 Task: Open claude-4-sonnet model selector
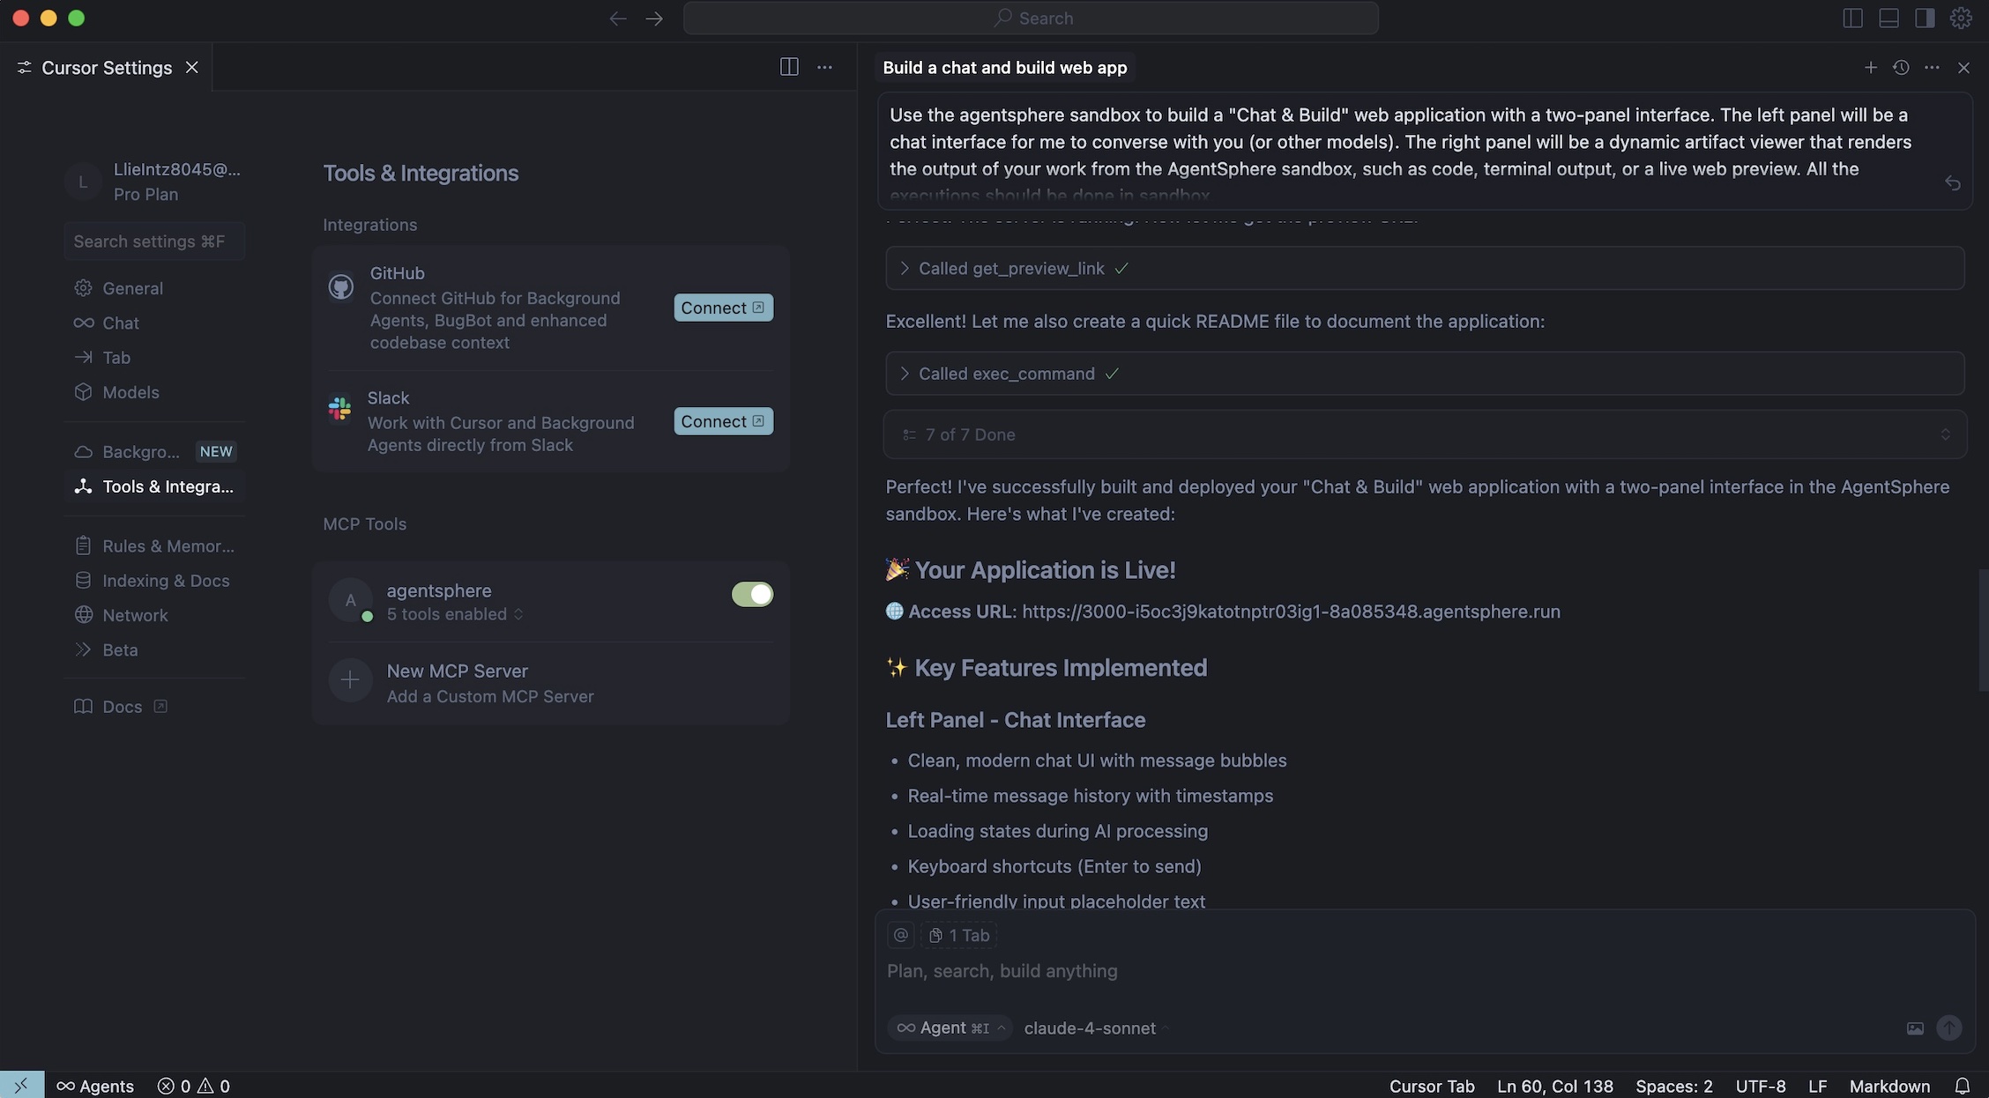point(1097,1028)
